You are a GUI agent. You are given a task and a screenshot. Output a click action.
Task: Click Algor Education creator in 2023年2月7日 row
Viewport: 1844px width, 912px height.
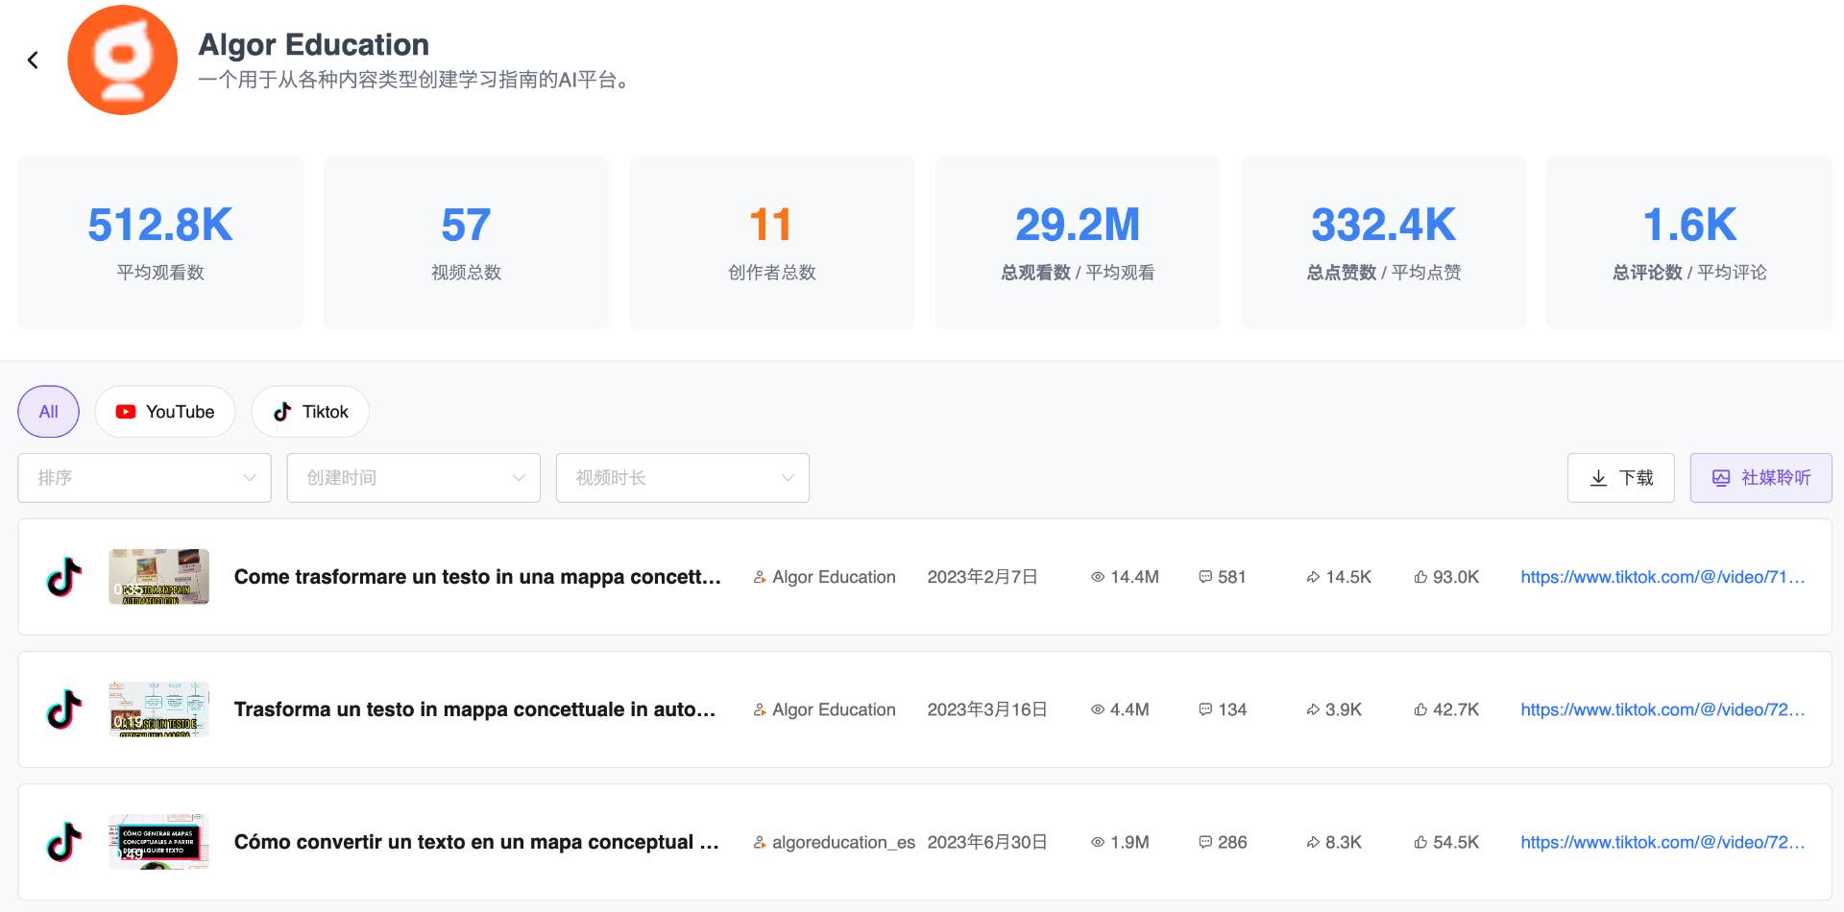coord(834,577)
